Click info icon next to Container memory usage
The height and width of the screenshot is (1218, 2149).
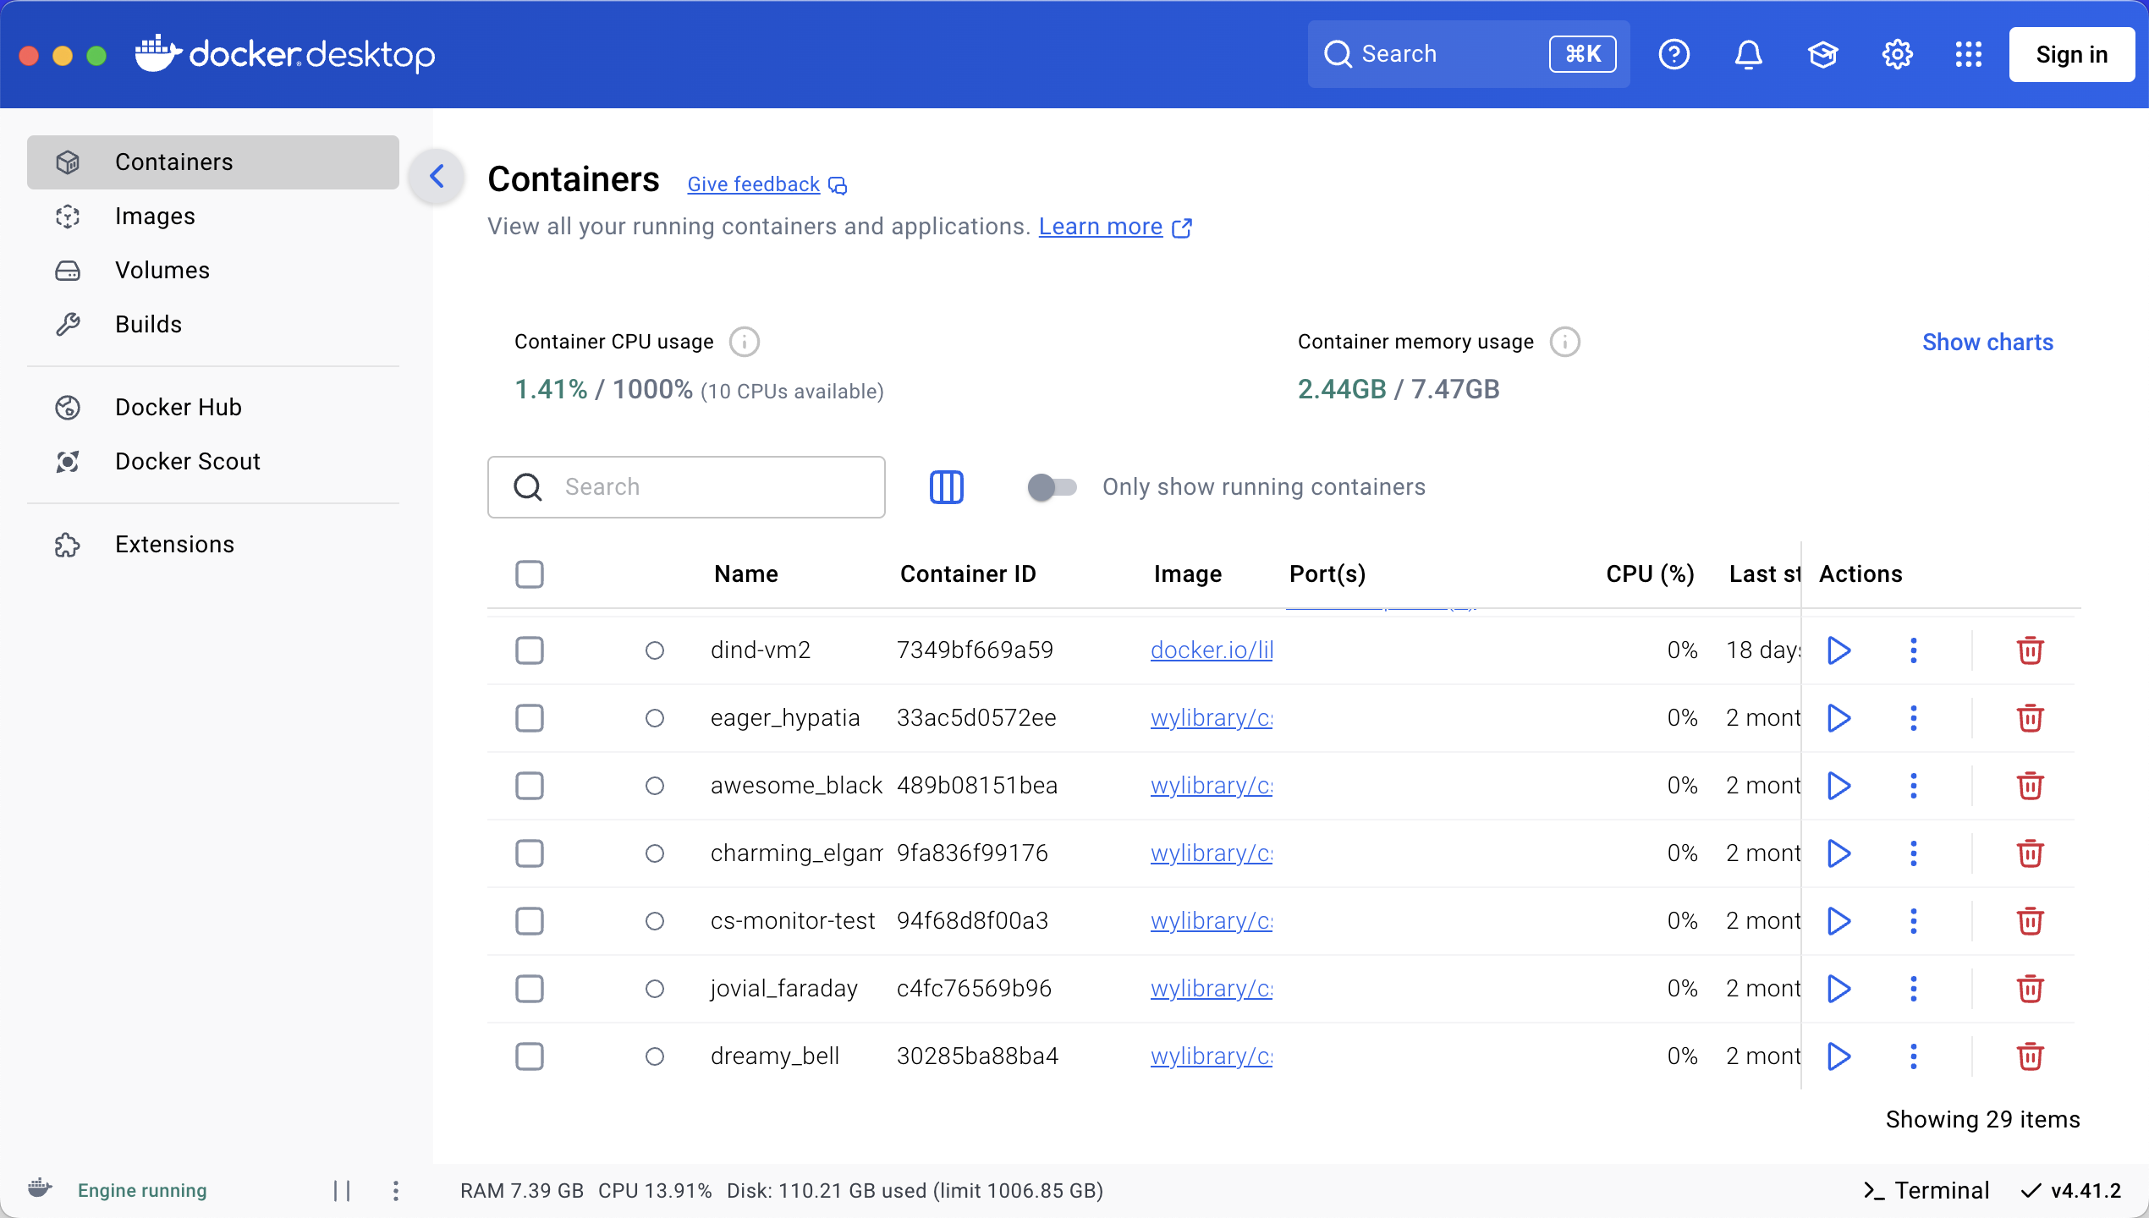point(1564,342)
